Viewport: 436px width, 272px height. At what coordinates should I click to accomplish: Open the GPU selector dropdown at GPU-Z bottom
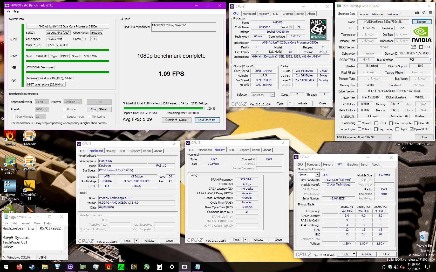[364, 137]
